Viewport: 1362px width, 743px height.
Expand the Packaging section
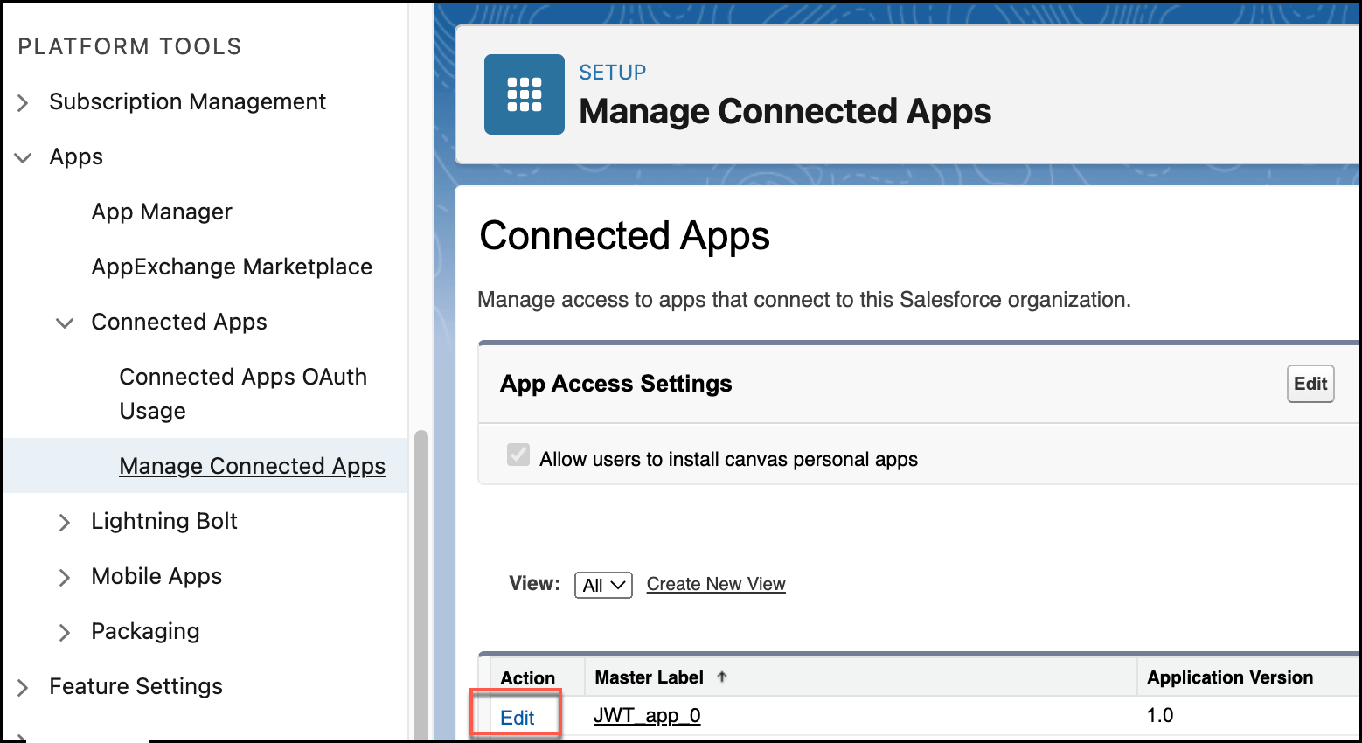65,633
